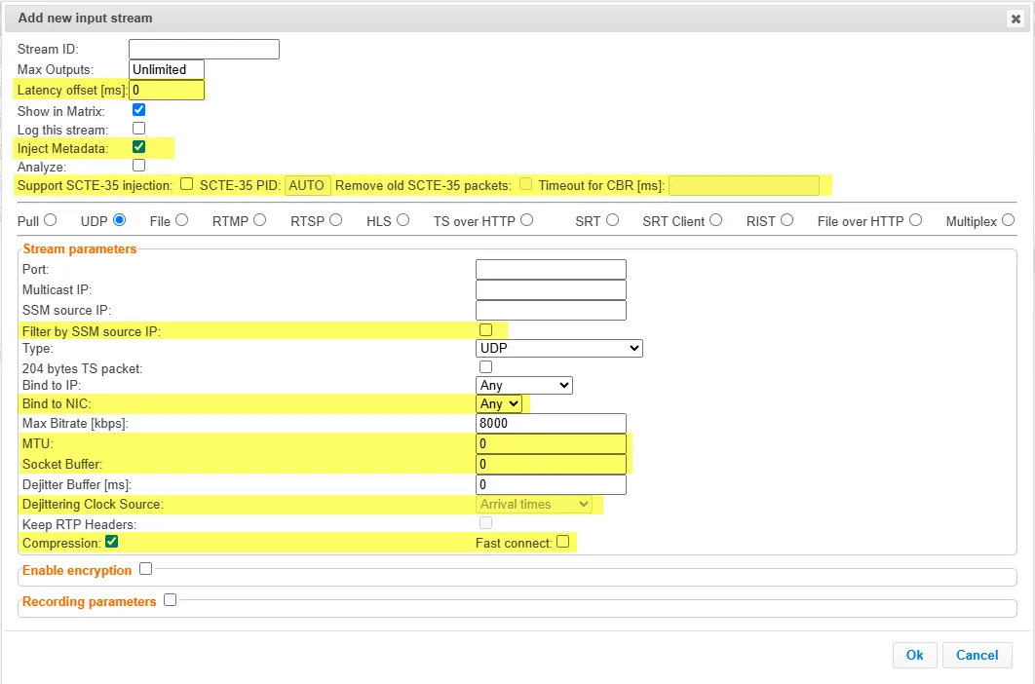Viewport: 1035px width, 684px height.
Task: Select File over HTTP option
Action: (x=915, y=220)
